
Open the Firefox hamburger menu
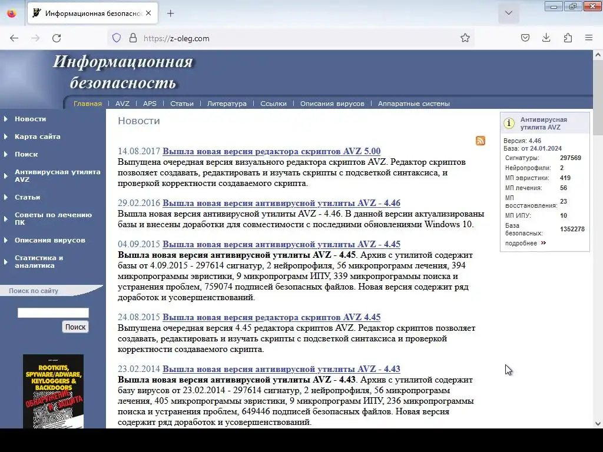589,38
